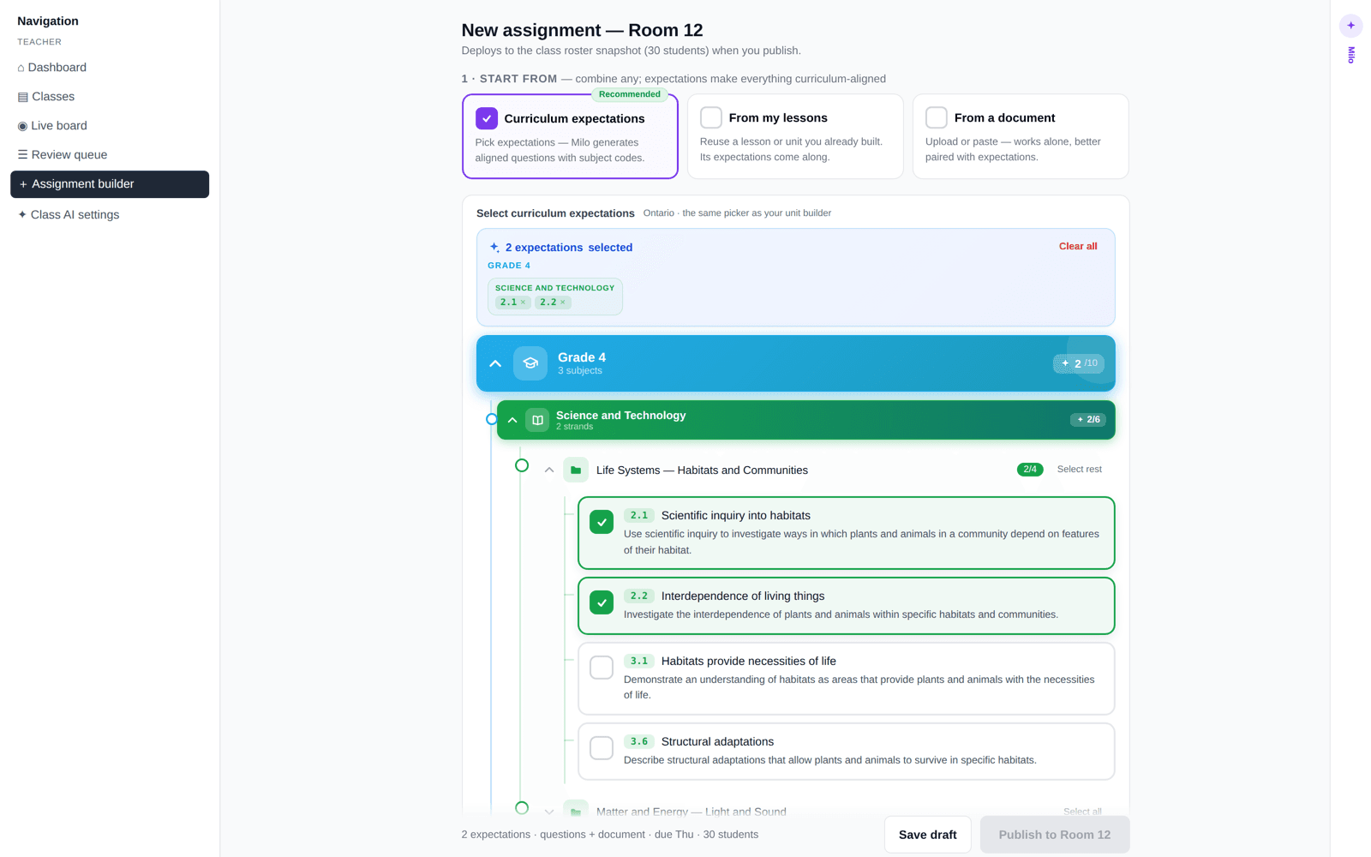
Task: Click the vertical Milo label
Action: pyautogui.click(x=1351, y=55)
